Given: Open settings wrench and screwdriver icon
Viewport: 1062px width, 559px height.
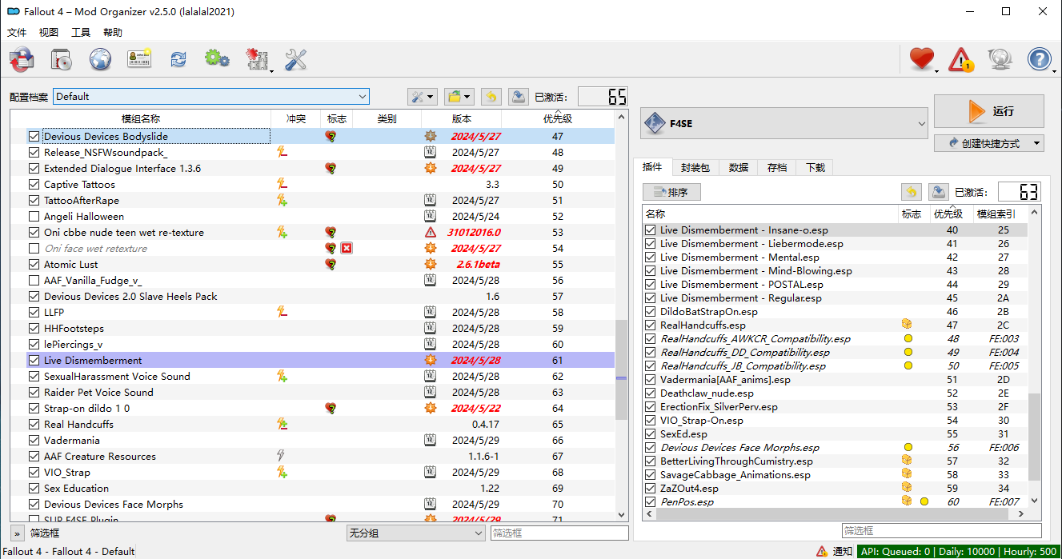Looking at the screenshot, I should pos(296,59).
